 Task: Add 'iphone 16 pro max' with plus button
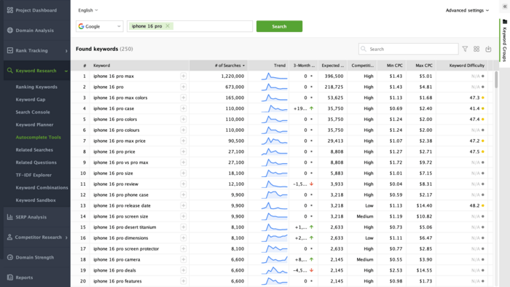184,76
